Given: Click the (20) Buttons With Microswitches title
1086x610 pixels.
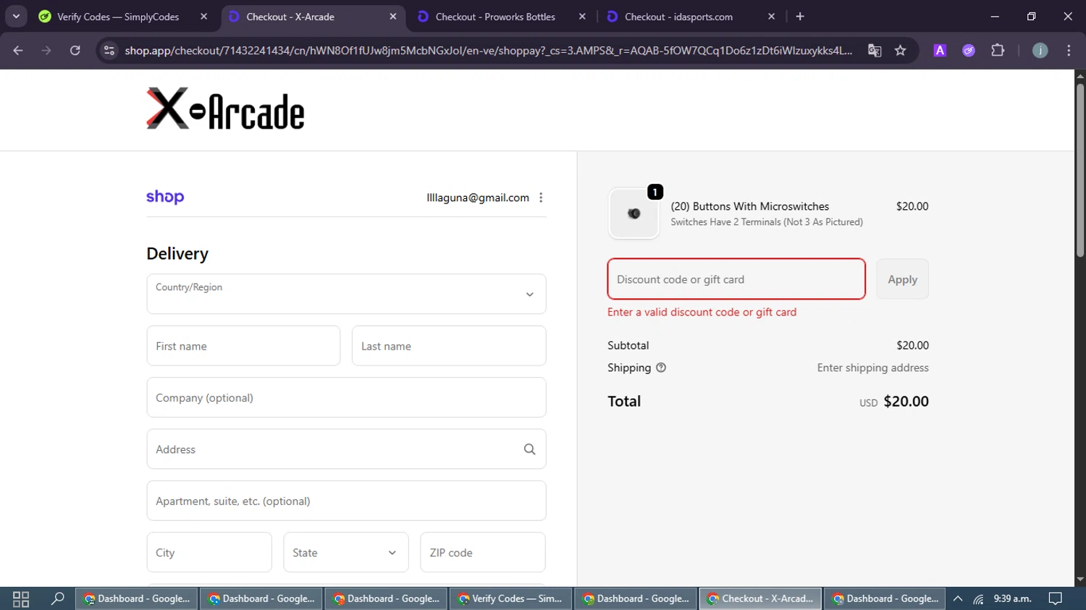Looking at the screenshot, I should tap(749, 206).
